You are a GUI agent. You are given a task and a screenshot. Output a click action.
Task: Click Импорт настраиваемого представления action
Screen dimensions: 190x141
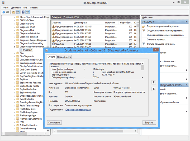click(x=165, y=35)
